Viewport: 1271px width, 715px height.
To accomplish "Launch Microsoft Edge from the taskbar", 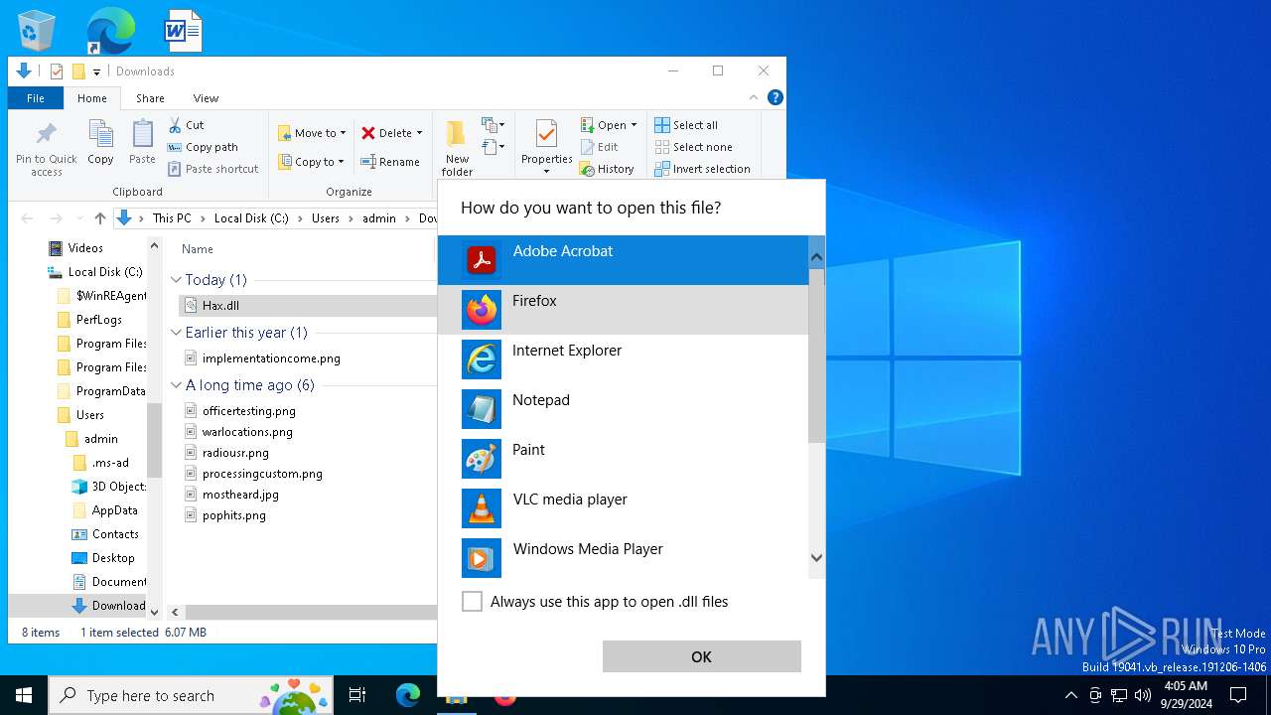I will (407, 695).
